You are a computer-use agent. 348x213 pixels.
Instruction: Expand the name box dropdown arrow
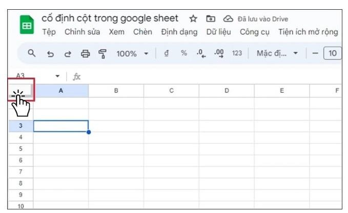[x=57, y=76]
